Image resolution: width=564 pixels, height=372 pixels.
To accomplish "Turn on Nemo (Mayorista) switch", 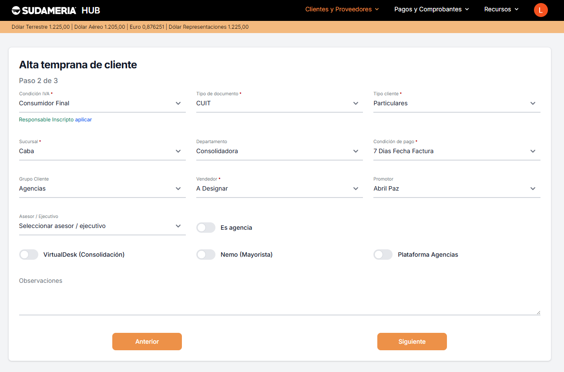I will pyautogui.click(x=206, y=255).
